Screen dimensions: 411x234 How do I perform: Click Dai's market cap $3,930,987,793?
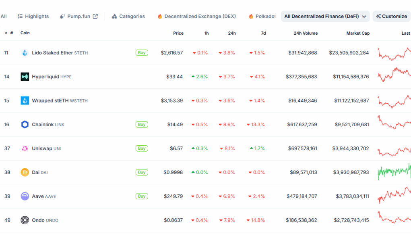coord(351,172)
